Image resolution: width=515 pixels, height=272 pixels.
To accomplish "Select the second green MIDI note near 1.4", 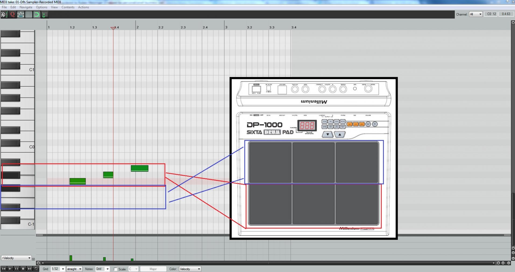I will [x=108, y=175].
